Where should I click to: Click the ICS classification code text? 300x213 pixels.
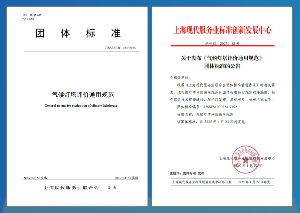pyautogui.click(x=32, y=15)
